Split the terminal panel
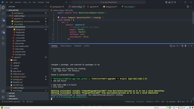The height and width of the screenshot is (109, 194). pos(182,46)
